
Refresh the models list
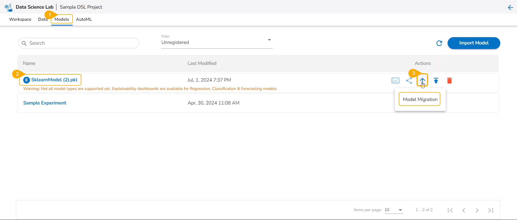click(x=439, y=43)
